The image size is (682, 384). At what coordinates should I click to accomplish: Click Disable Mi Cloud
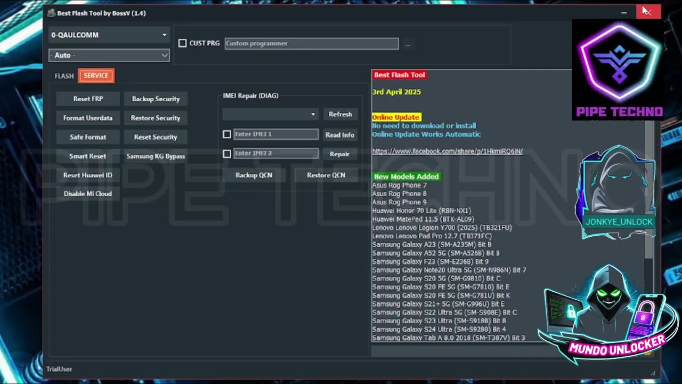88,194
